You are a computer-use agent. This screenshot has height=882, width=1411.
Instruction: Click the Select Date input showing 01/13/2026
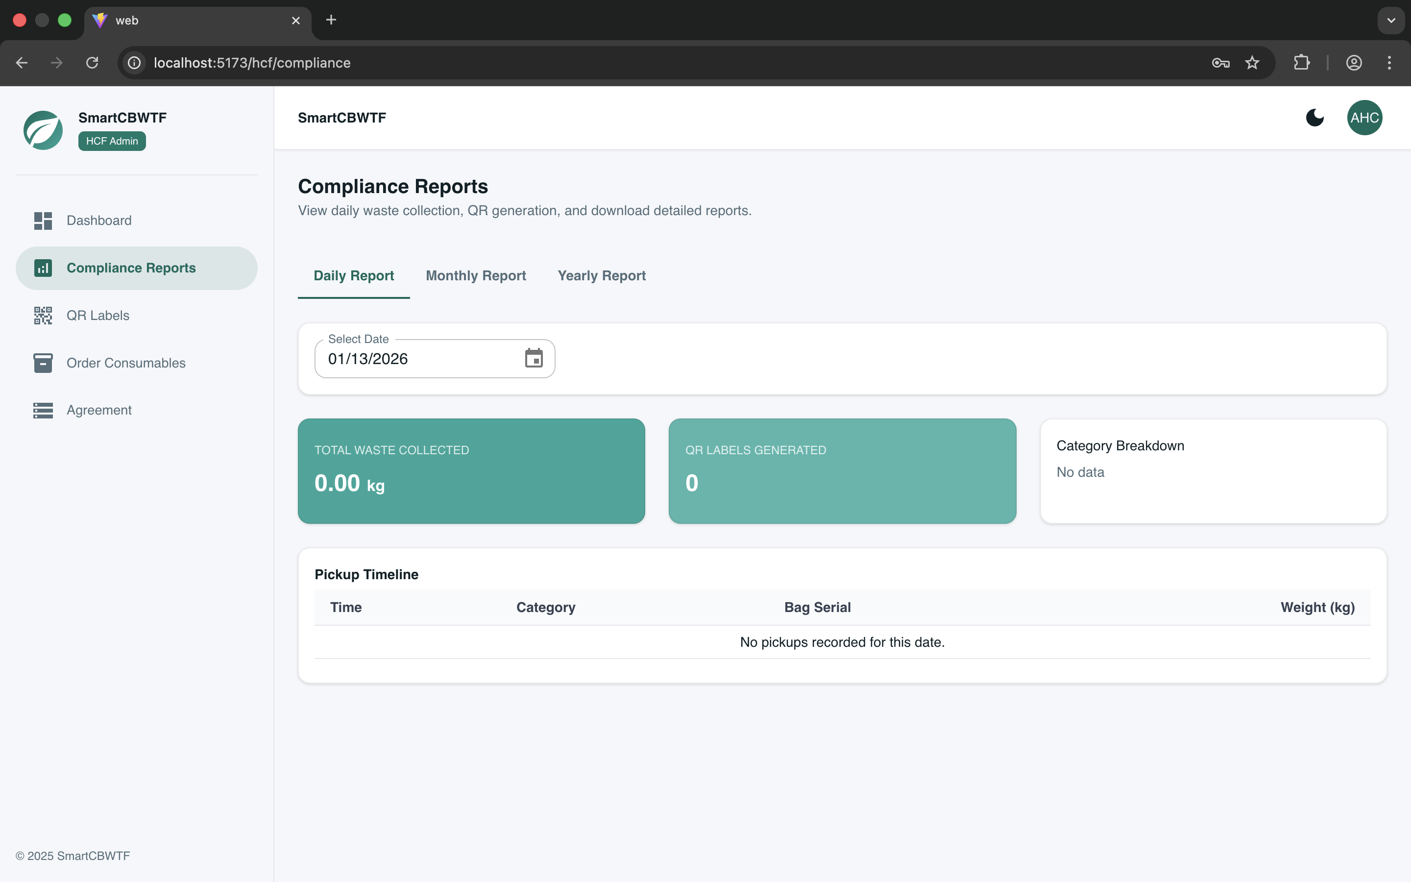(x=408, y=359)
